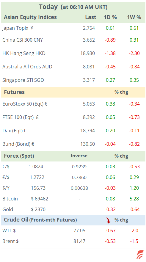Image resolution: width=146 pixels, height=262 pixels.
Task: Click the Bitcoin price $ 69462
Action: click(40, 199)
